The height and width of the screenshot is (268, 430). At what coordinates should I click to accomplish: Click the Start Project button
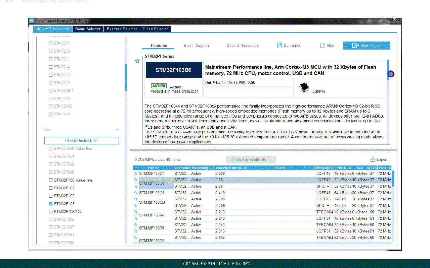point(367,46)
